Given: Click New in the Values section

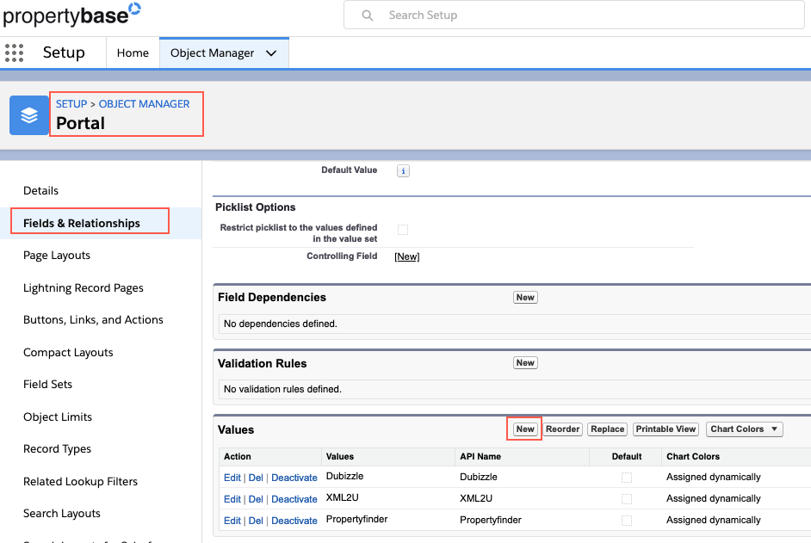Looking at the screenshot, I should click(x=523, y=429).
